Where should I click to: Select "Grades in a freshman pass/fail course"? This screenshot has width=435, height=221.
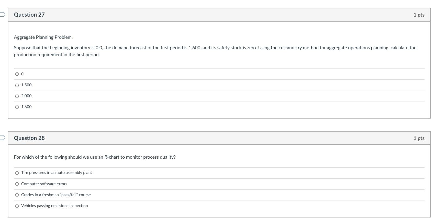[x=17, y=195]
